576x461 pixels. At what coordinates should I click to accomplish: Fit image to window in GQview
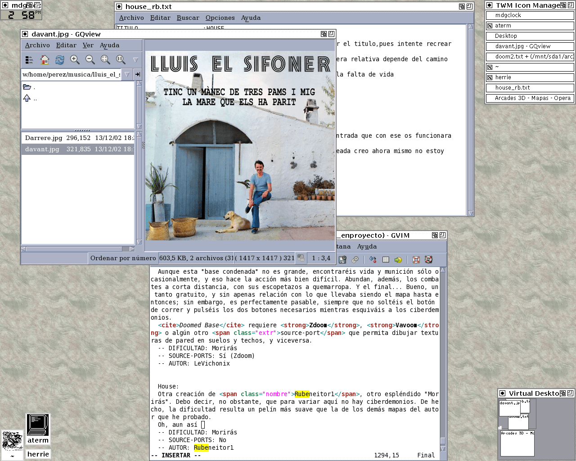coord(105,59)
